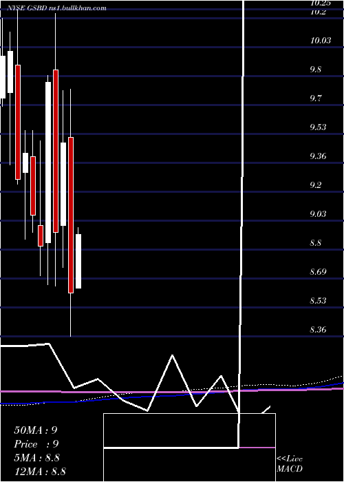Click the 10.03 price axis label

click(x=321, y=40)
